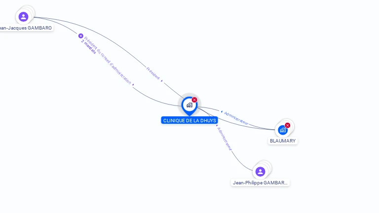Select the Jean-Jacques GAMBARO person icon
This screenshot has width=379, height=213.
(24, 17)
